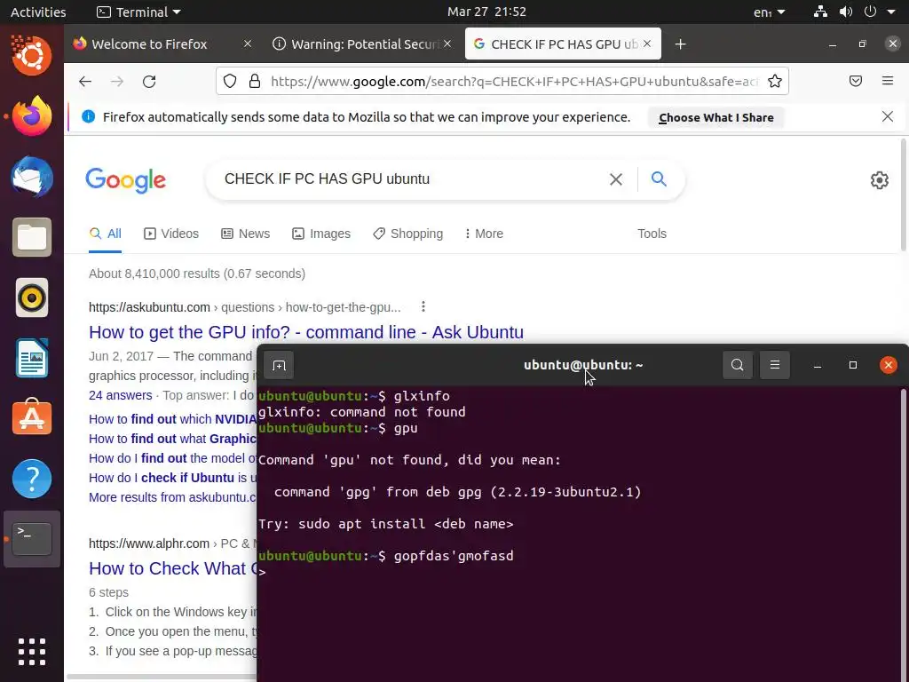Click the volume icon in top bar
909x682 pixels.
point(846,12)
